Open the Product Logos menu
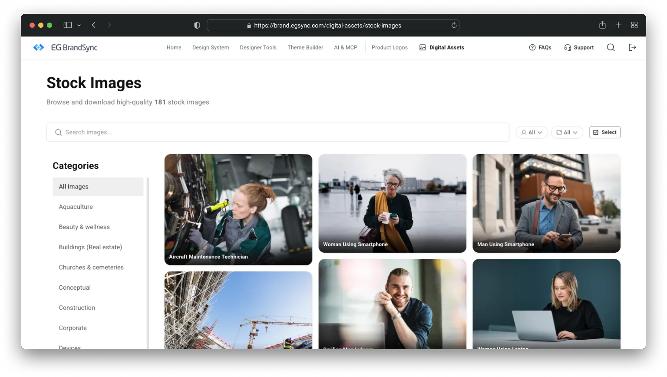Viewport: 667px width, 377px height. tap(390, 47)
